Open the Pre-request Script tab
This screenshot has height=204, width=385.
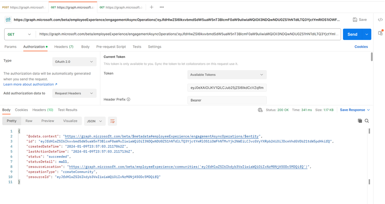point(111,47)
